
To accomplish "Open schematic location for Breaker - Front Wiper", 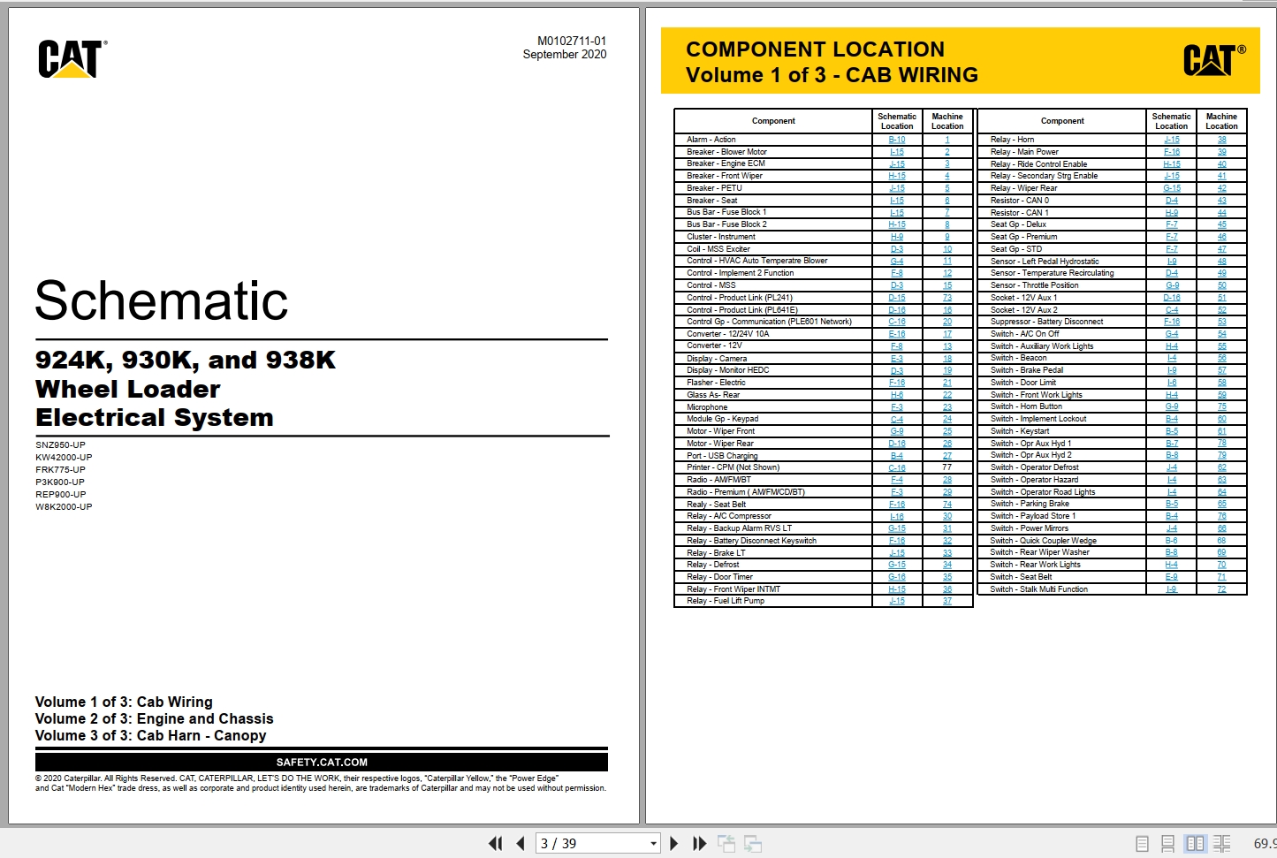I will pyautogui.click(x=896, y=176).
